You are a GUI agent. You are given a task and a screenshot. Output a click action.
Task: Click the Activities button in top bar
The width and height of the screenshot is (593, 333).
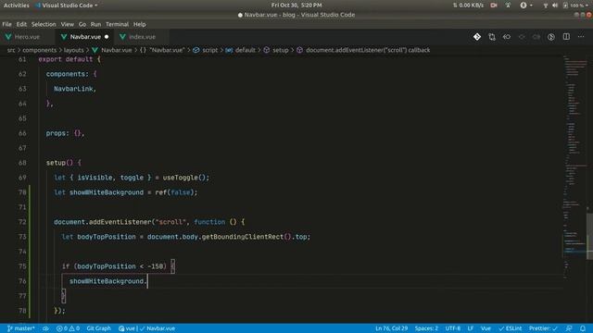point(17,6)
